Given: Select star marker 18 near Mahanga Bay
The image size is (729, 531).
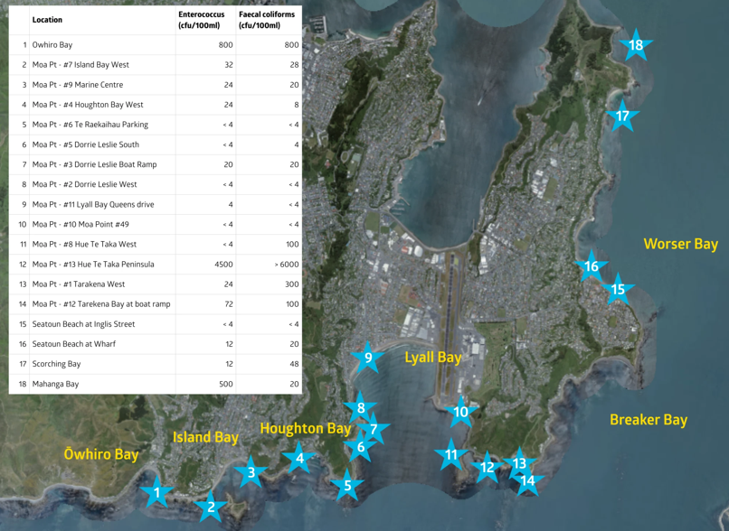Looking at the screenshot, I should pos(636,43).
